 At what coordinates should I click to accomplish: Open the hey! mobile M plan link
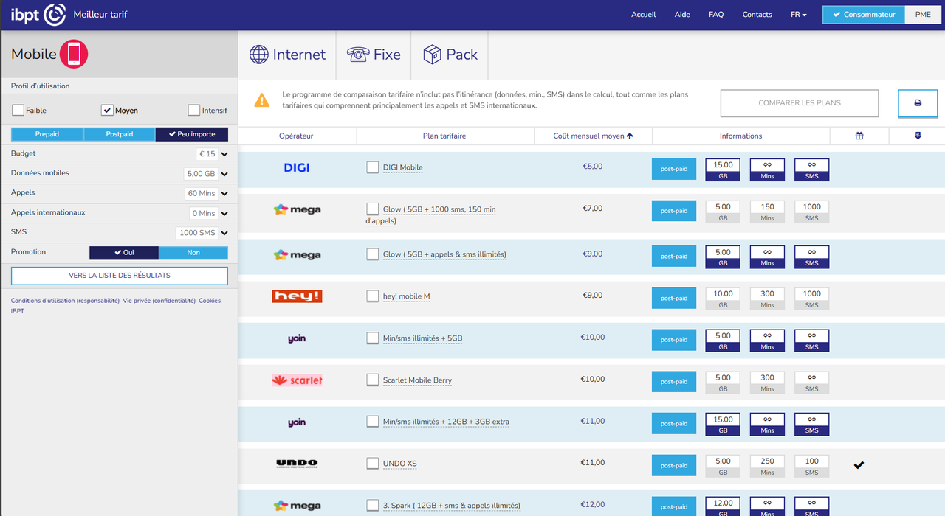406,296
